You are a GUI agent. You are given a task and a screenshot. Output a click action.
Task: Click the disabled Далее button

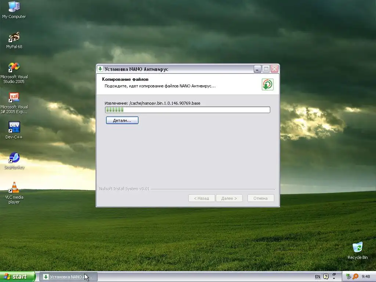[x=229, y=198]
